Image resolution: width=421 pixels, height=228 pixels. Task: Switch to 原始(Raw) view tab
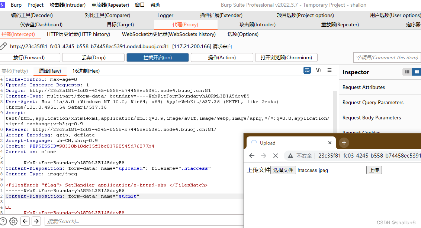click(x=50, y=71)
